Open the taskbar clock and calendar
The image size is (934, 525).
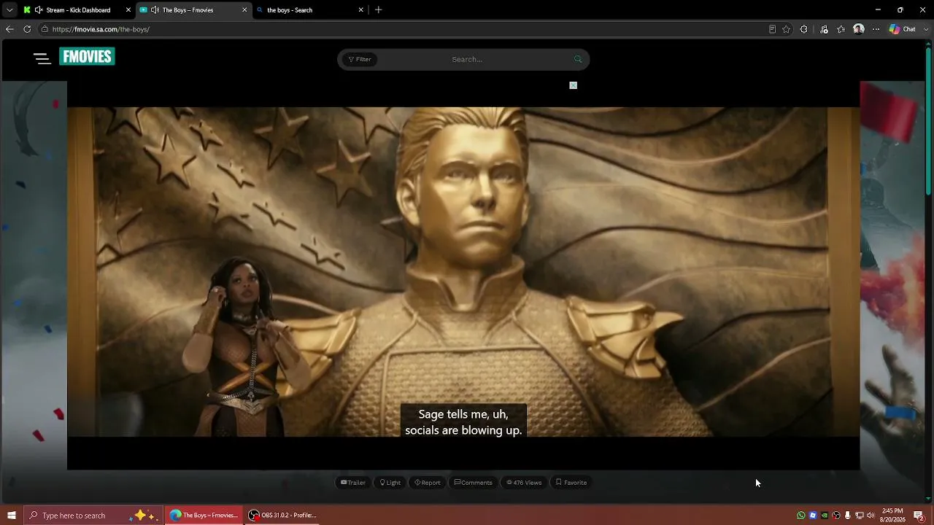pyautogui.click(x=892, y=516)
